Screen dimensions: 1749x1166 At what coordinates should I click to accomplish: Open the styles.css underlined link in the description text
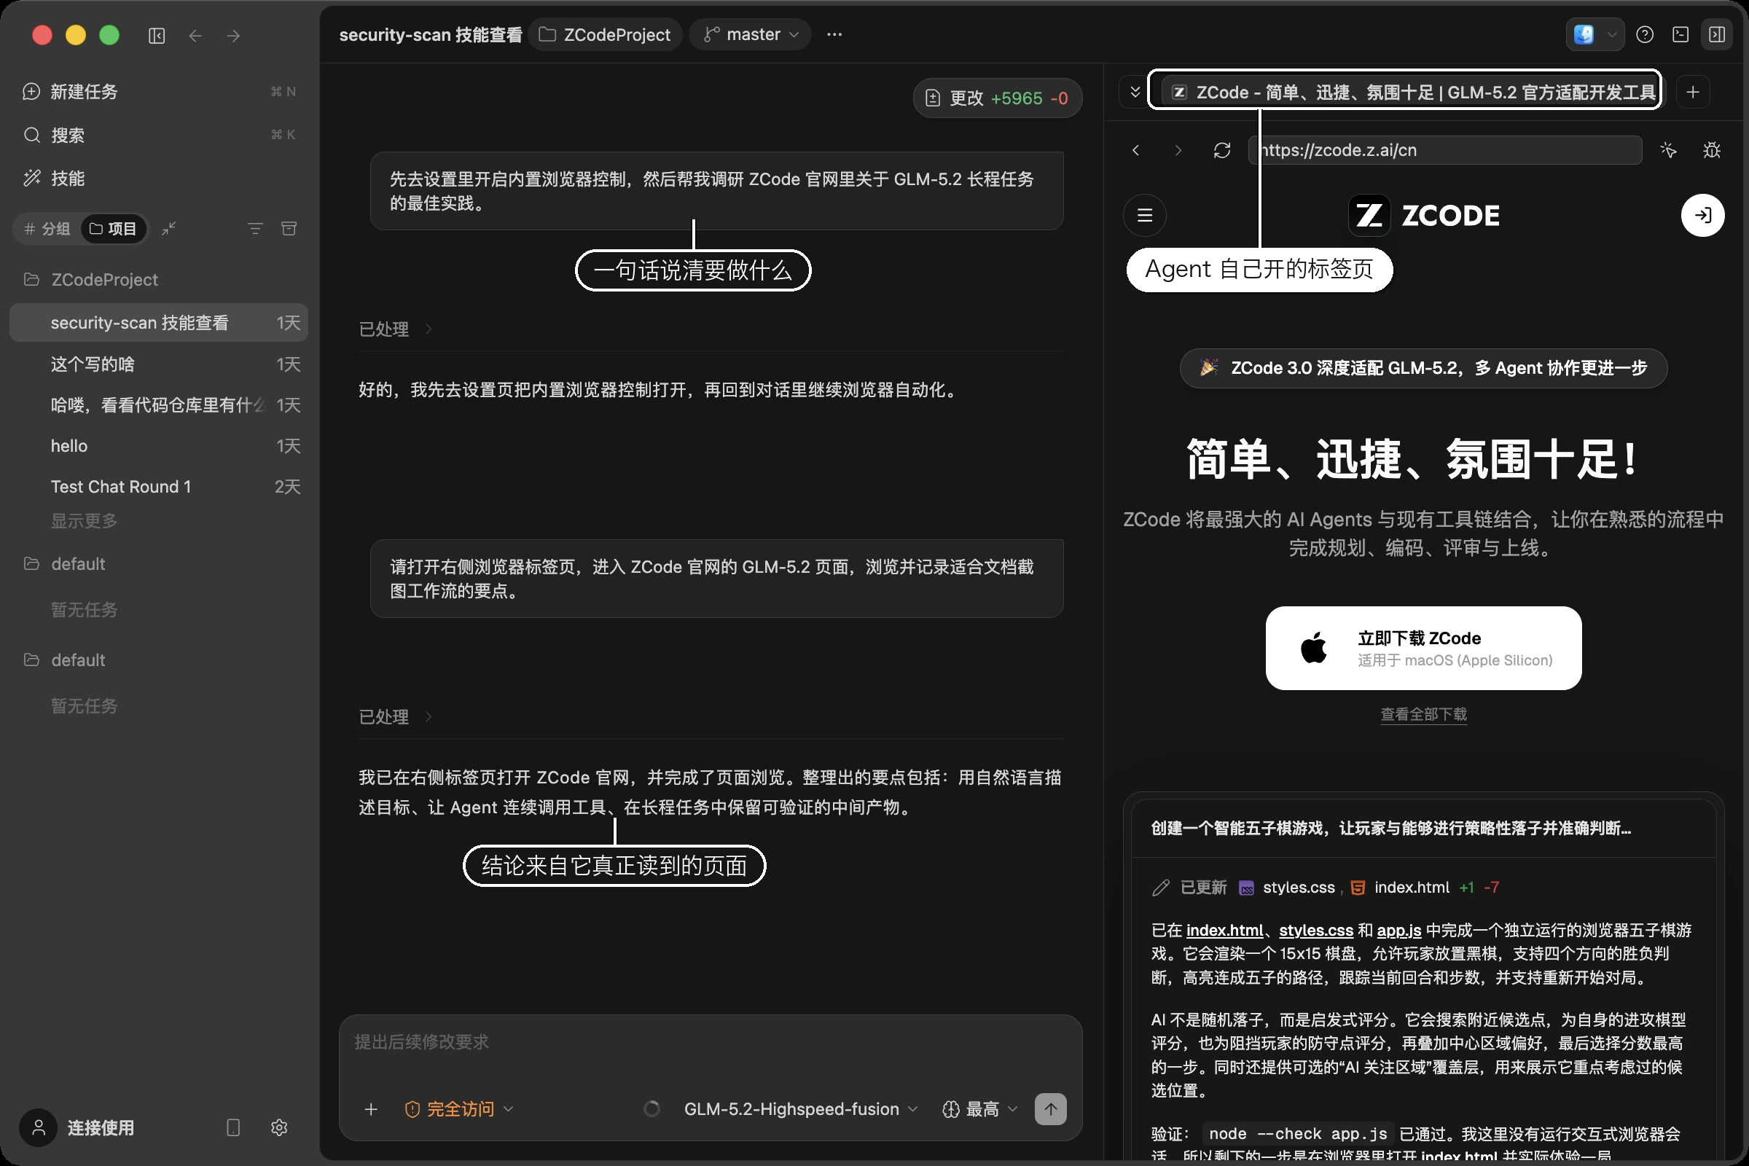pos(1315,931)
